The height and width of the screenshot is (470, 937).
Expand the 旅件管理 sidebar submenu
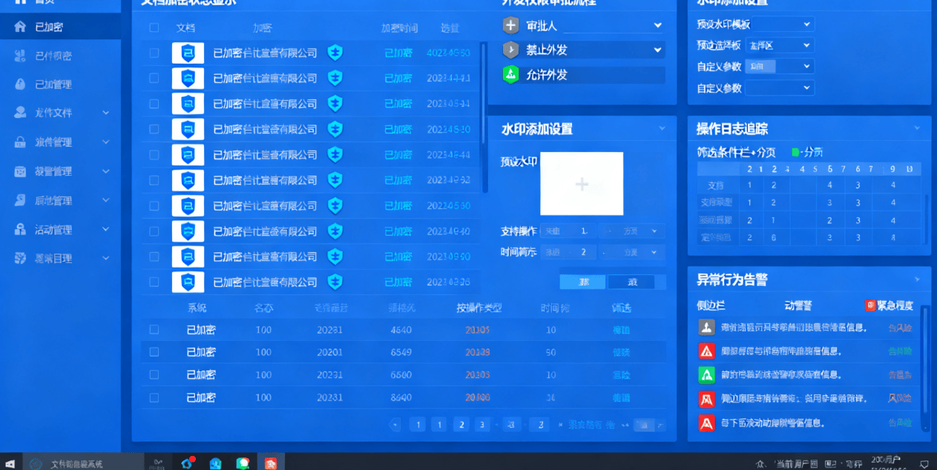pos(105,142)
